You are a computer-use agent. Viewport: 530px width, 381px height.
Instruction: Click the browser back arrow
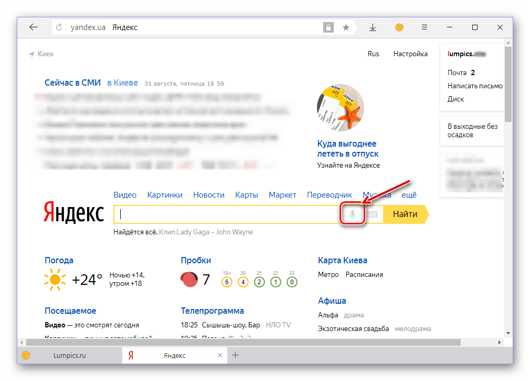34,27
